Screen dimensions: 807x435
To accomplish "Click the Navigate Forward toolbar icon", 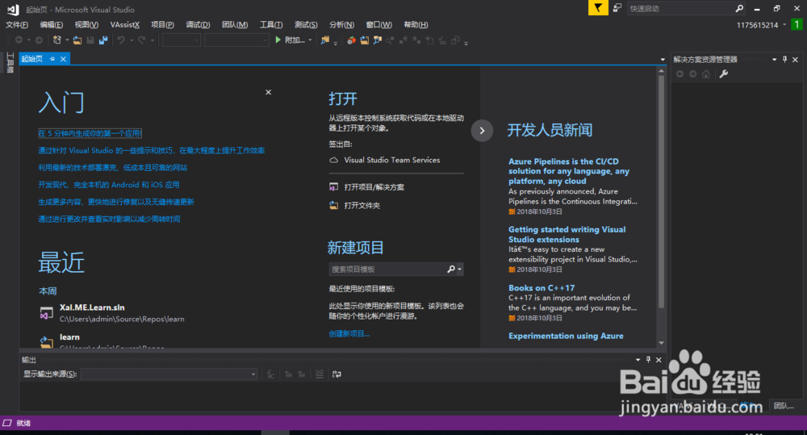I will 39,40.
